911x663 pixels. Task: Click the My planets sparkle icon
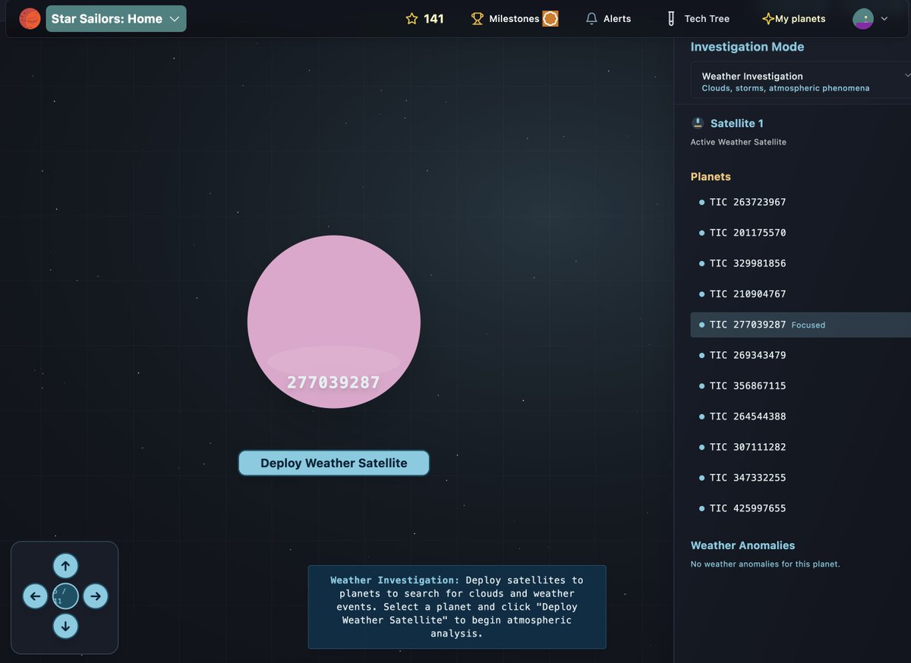768,18
